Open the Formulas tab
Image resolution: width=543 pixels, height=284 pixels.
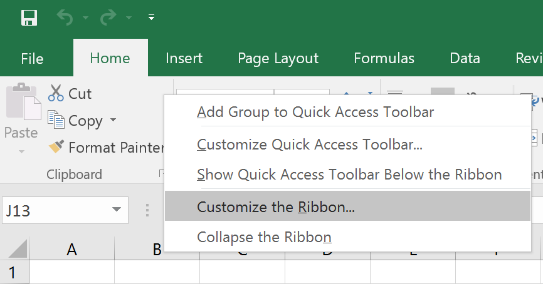384,59
